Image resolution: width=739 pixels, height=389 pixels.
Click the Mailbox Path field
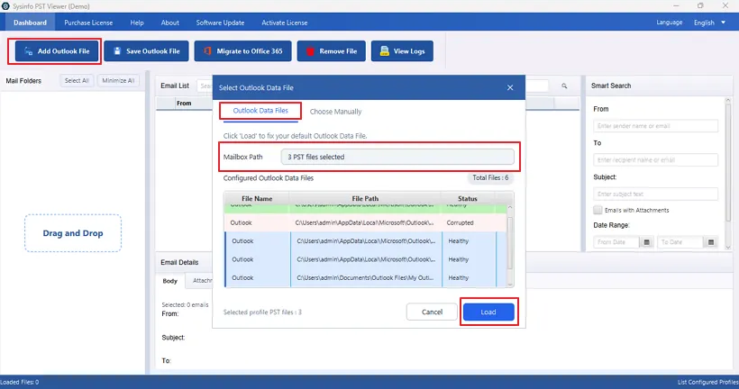[x=397, y=157]
